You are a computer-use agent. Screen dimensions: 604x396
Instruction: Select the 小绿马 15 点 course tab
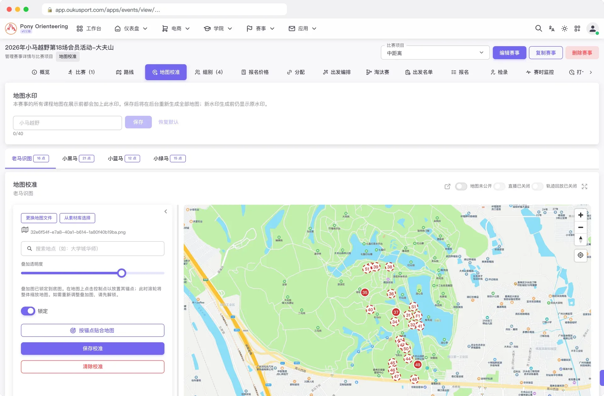coord(170,159)
